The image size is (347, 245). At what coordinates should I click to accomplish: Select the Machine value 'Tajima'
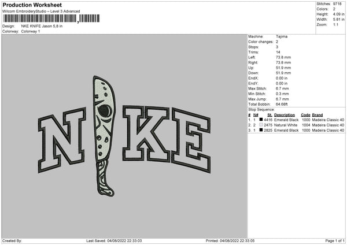[282, 36]
